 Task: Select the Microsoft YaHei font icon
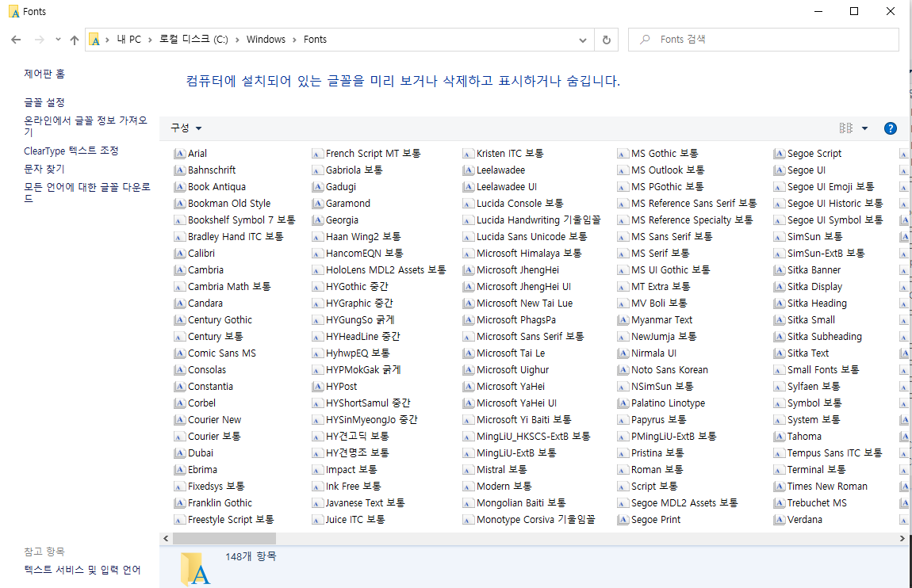[468, 387]
